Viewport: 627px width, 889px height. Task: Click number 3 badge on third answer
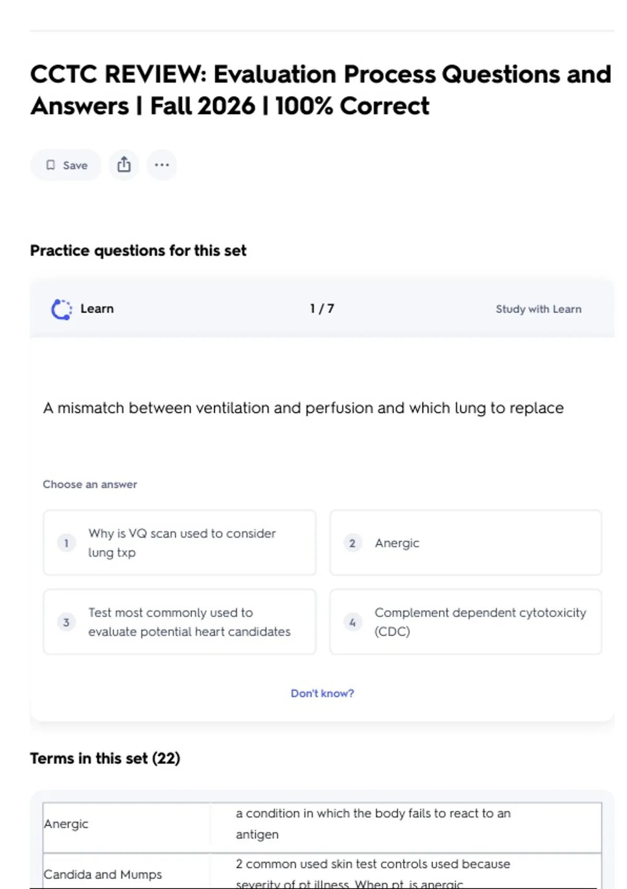tap(66, 622)
